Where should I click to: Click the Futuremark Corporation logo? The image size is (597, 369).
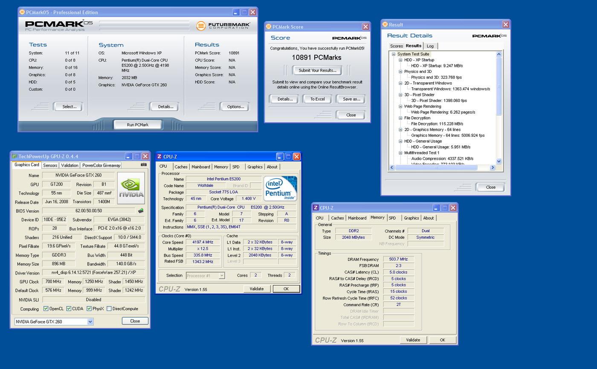pos(223,26)
